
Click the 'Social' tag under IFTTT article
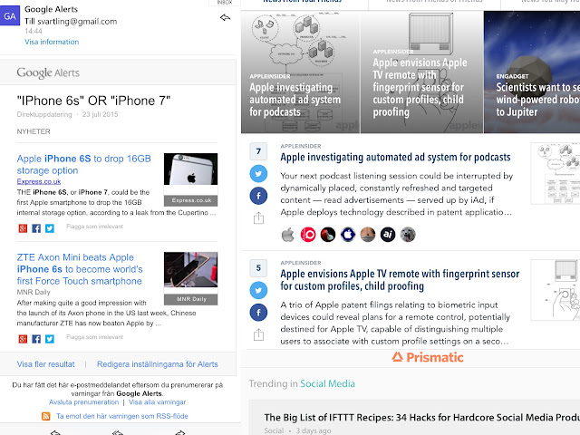(274, 431)
